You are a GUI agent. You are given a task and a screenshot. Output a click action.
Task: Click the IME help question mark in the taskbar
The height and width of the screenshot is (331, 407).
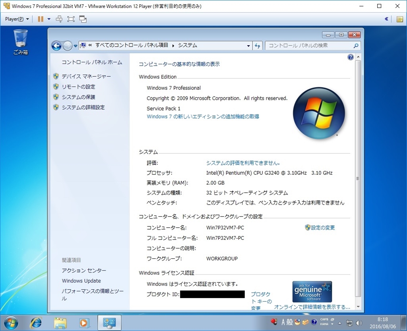(x=314, y=322)
